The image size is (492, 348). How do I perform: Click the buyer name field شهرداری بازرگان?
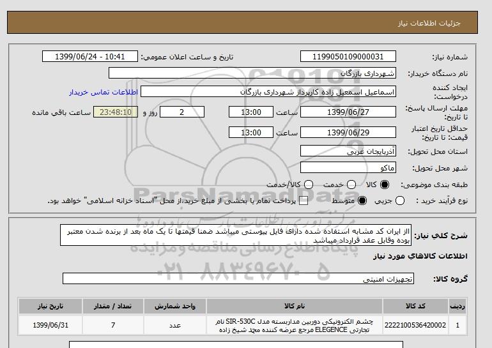tap(252, 73)
